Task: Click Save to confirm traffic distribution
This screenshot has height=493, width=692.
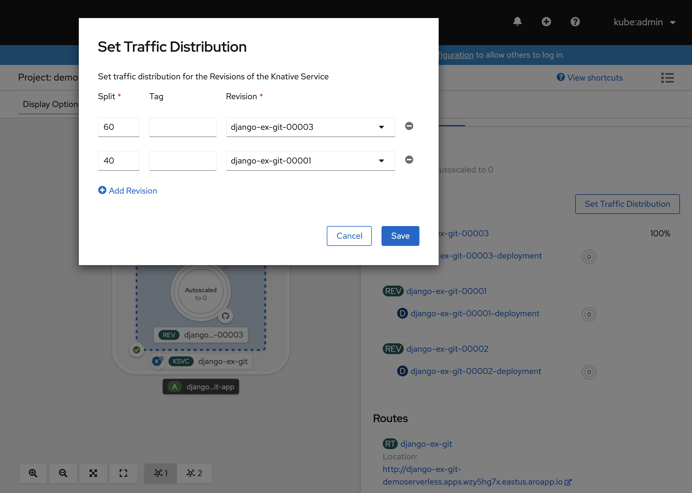Action: (400, 236)
